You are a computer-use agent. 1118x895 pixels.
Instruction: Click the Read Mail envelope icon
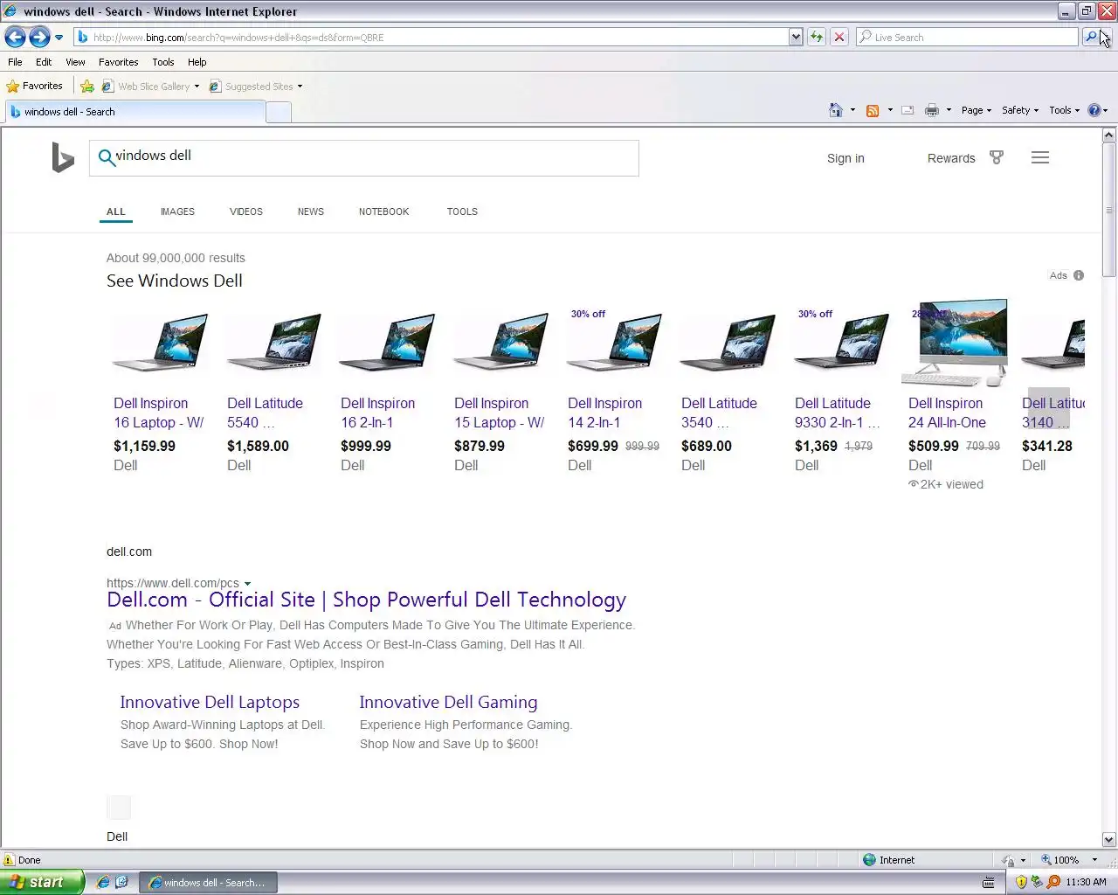tap(908, 110)
